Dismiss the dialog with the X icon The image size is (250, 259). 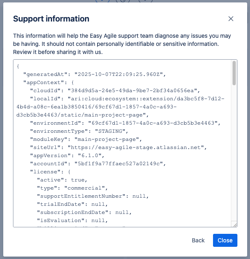[231, 19]
